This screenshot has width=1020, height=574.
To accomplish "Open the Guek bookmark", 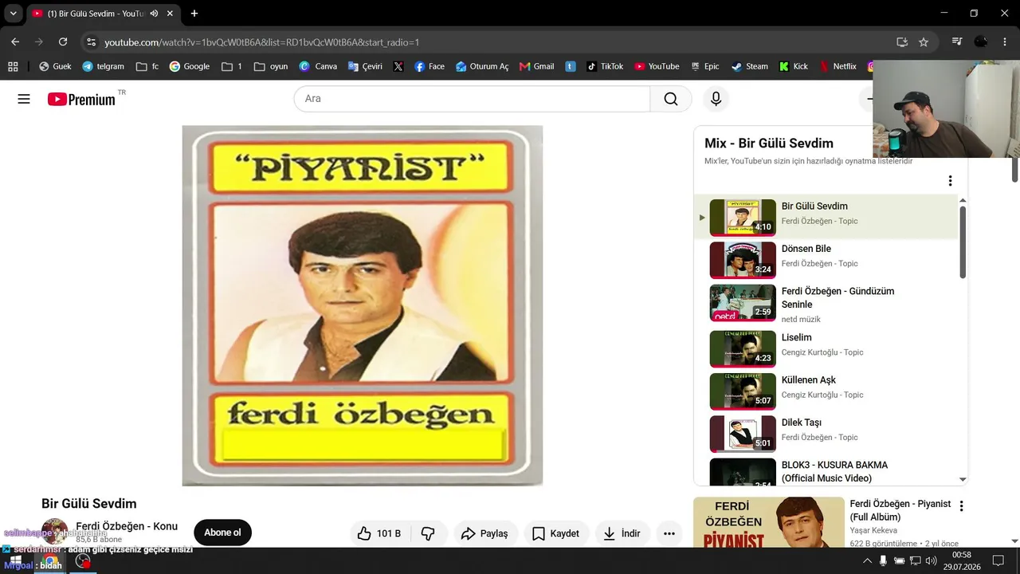I will pyautogui.click(x=55, y=66).
